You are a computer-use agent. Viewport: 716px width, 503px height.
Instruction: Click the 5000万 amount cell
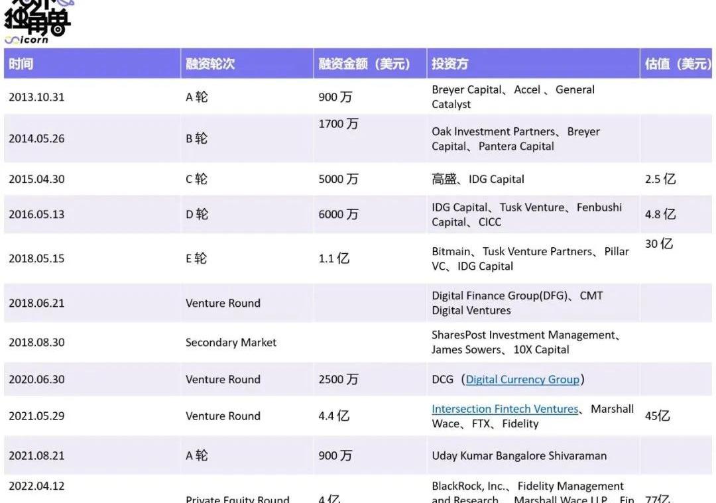(338, 179)
